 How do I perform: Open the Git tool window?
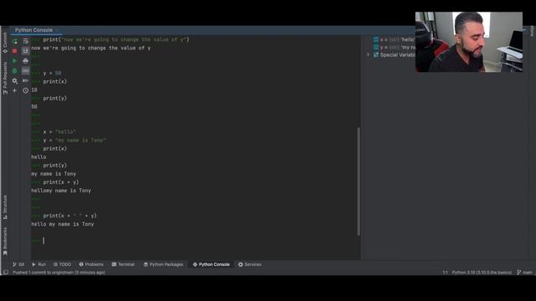tap(18, 264)
